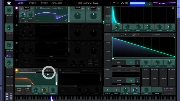The image size is (180, 101).
Task: Enable Filter 2 power toggle
Action: coord(60,70)
